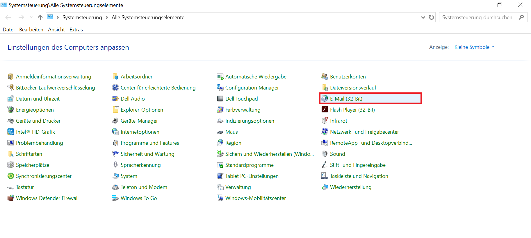Click the Systemsteuerung breadcrumb in address bar
The height and width of the screenshot is (238, 531).
pyautogui.click(x=82, y=17)
